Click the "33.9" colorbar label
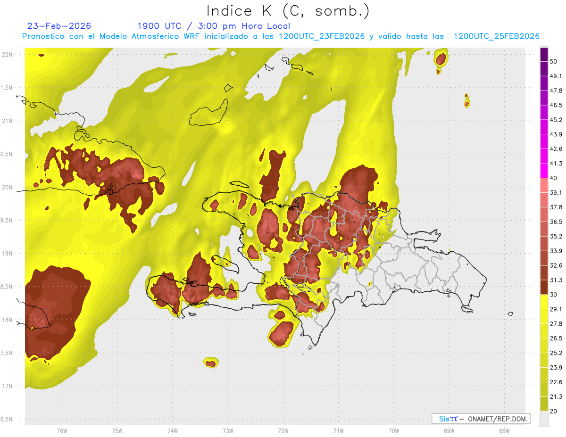 [x=556, y=251]
